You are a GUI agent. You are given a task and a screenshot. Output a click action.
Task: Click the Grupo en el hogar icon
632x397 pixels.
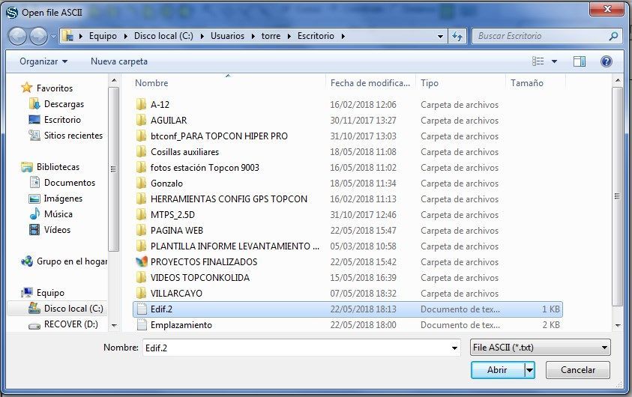pos(27,261)
